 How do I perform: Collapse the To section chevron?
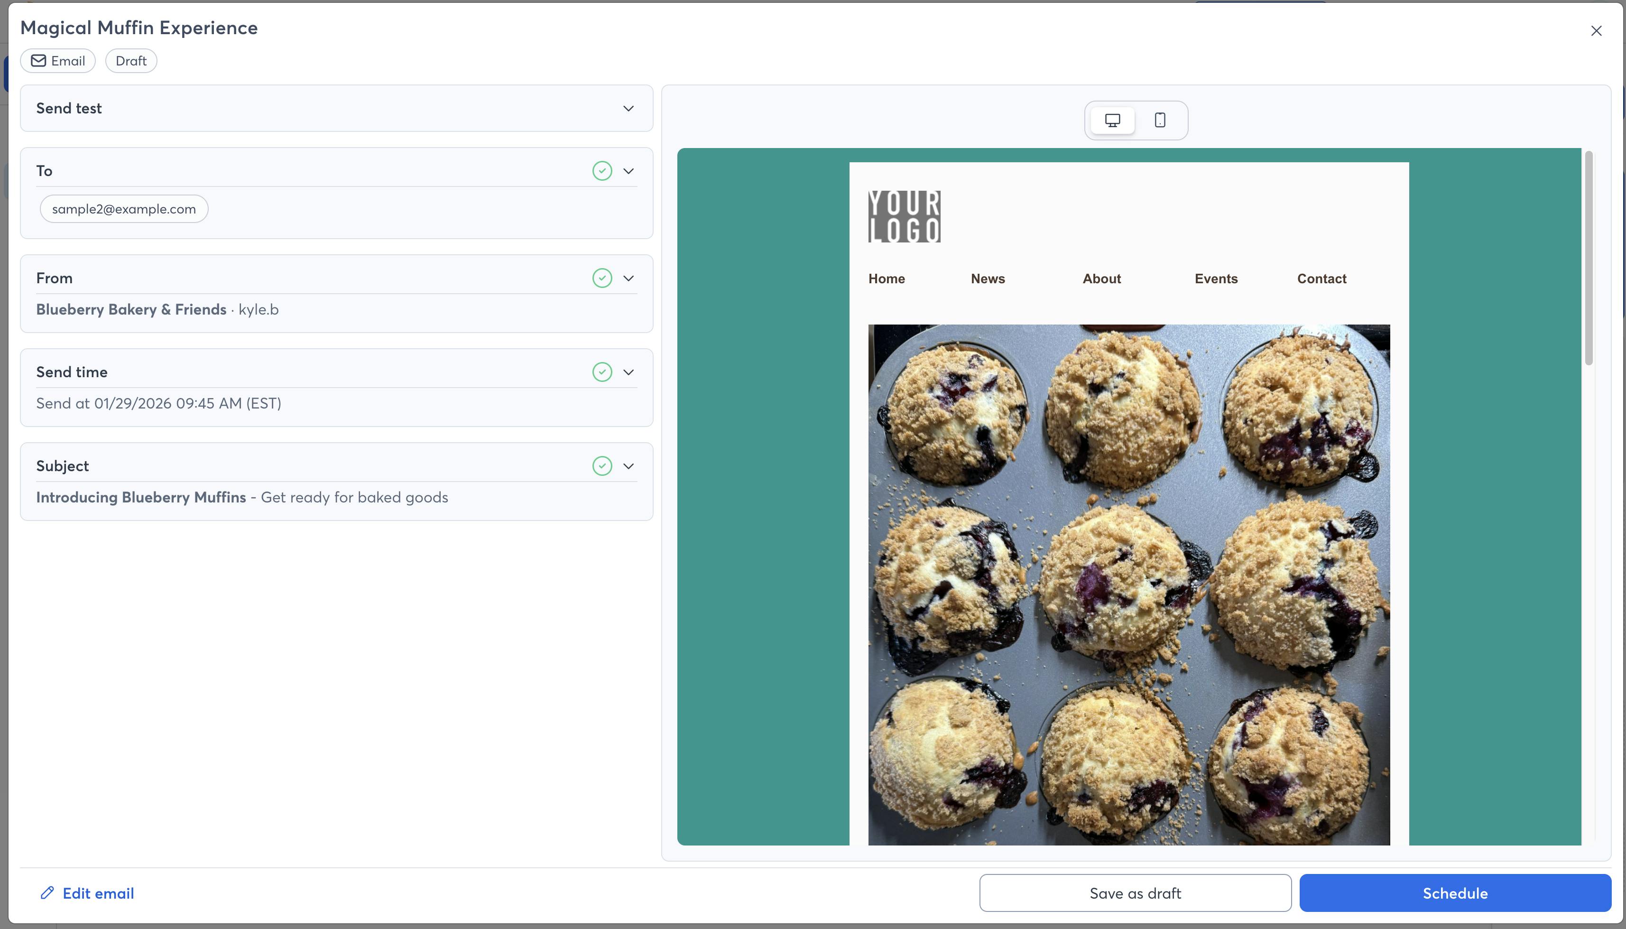click(628, 171)
